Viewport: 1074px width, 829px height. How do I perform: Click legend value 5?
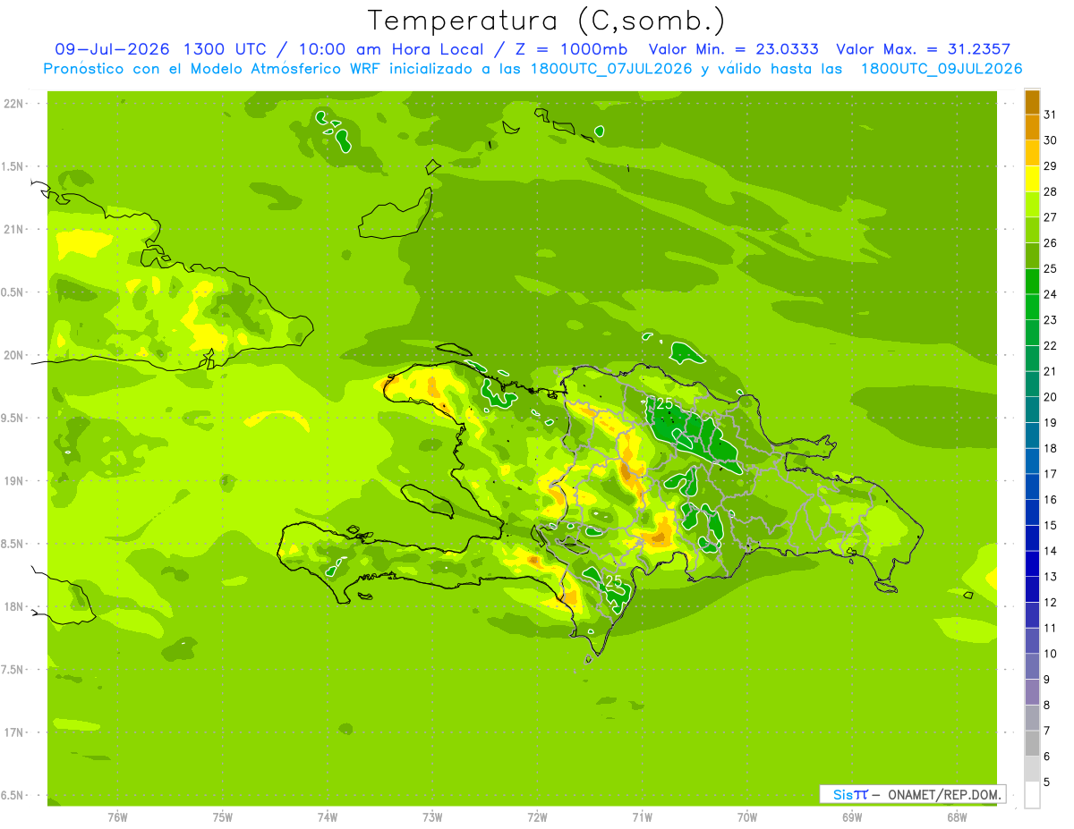point(1046,782)
